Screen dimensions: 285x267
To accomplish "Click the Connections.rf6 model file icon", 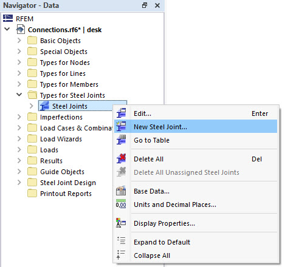I will [x=21, y=30].
